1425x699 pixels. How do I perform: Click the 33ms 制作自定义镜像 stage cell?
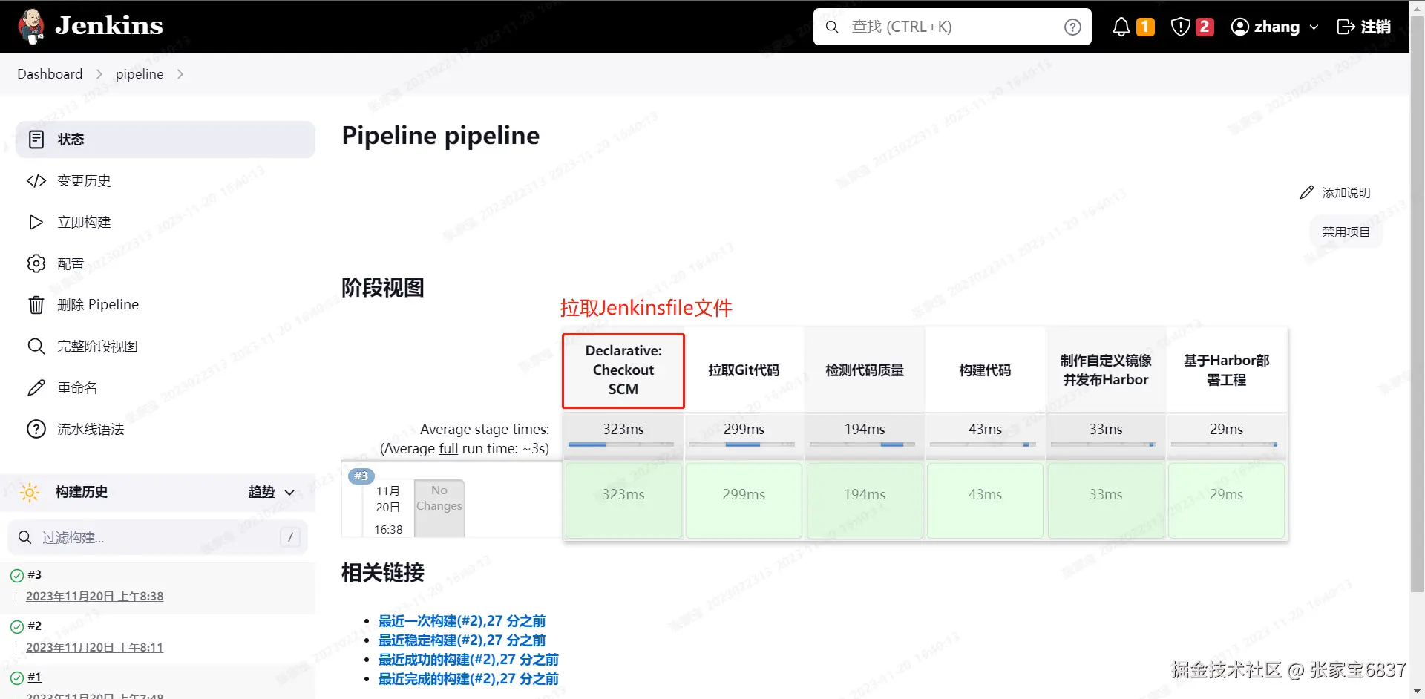[x=1106, y=501]
